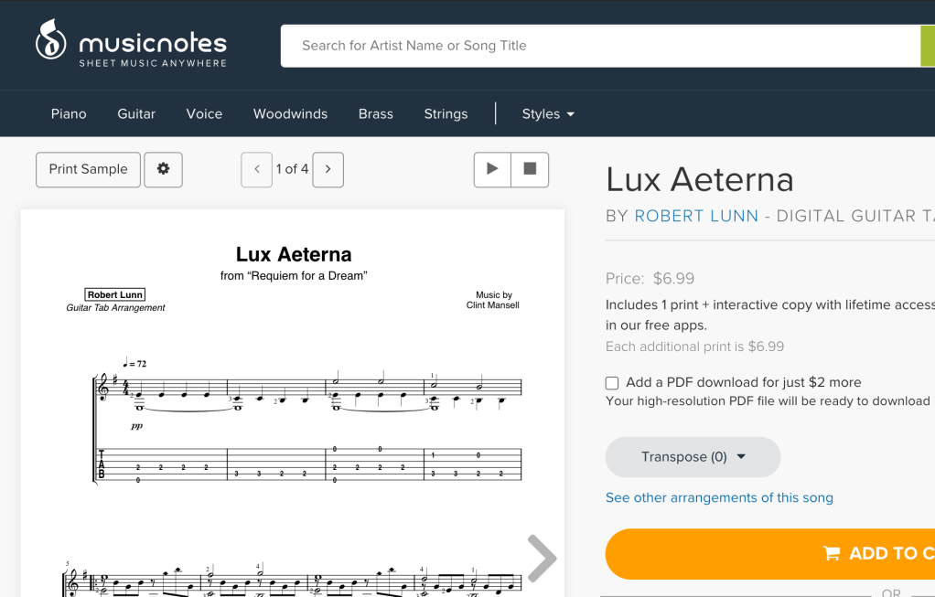935x597 pixels.
Task: Play the sheet music audio
Action: (492, 169)
